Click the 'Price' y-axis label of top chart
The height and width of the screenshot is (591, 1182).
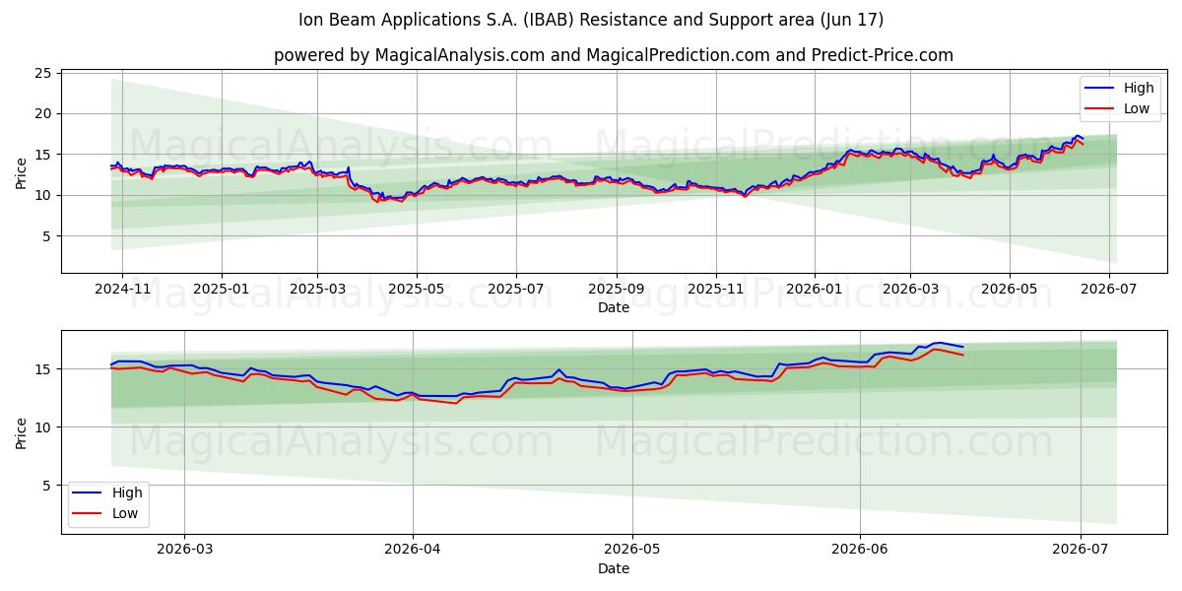point(22,170)
